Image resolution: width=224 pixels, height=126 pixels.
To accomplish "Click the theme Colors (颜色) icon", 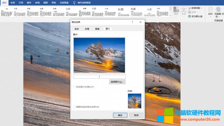I will 176,10.
